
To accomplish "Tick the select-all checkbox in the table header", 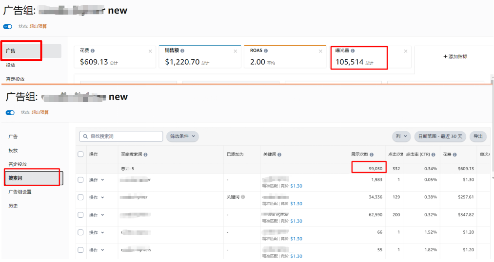I will tap(81, 155).
